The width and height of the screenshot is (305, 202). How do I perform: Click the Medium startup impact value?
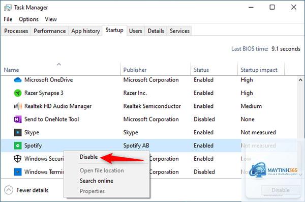[251, 106]
